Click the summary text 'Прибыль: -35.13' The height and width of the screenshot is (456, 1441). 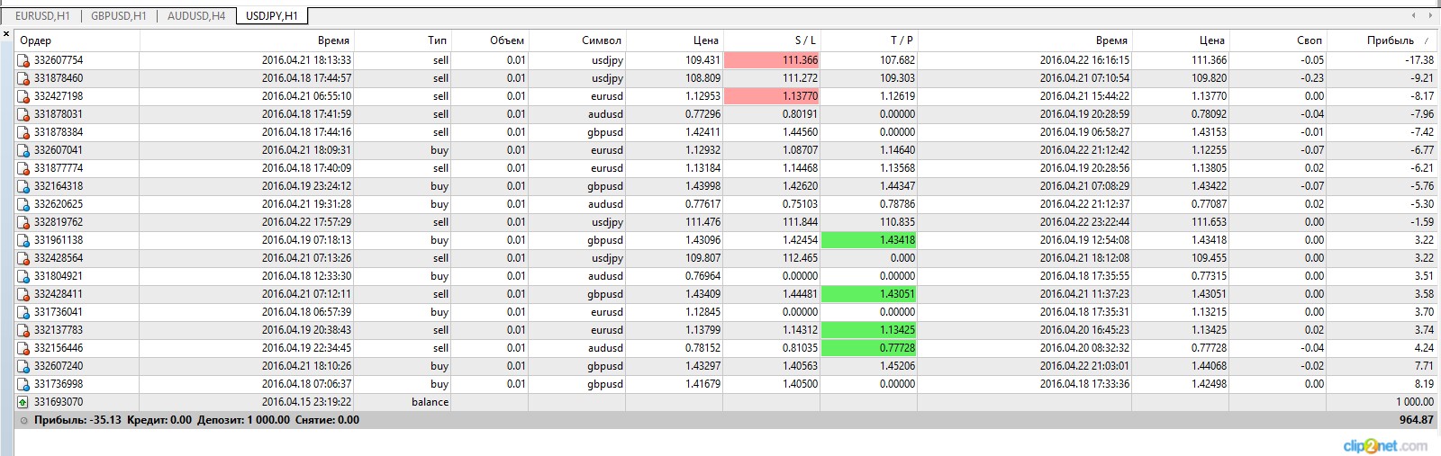click(x=77, y=420)
